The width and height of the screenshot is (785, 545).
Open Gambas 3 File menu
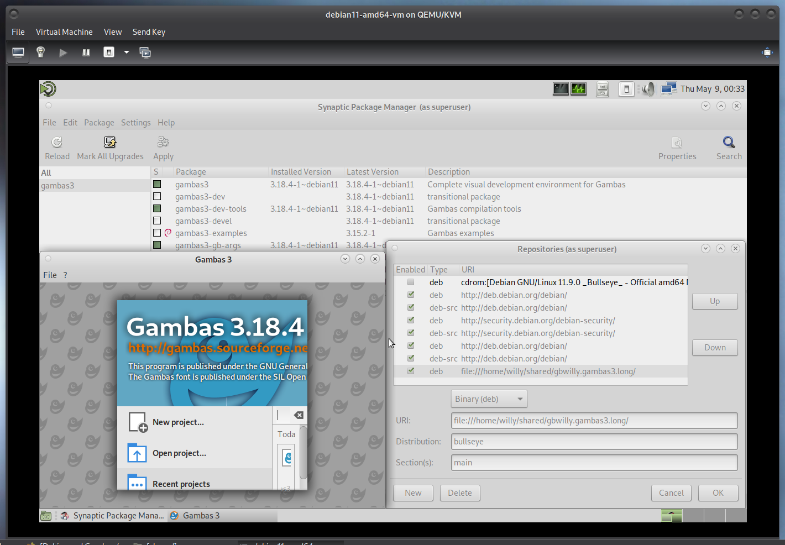[50, 275]
